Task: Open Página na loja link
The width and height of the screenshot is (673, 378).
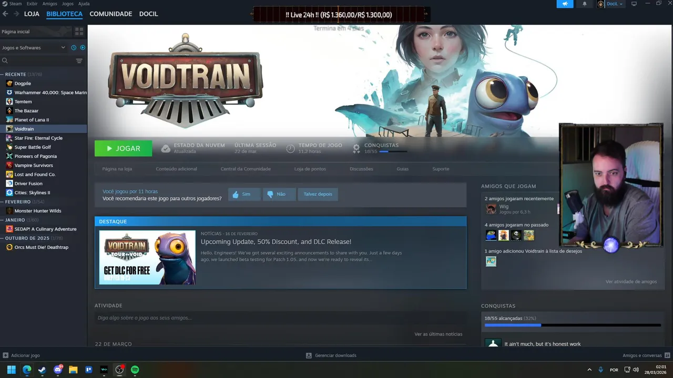Action: click(117, 169)
